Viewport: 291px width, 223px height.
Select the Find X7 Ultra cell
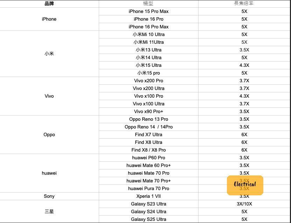pos(148,134)
